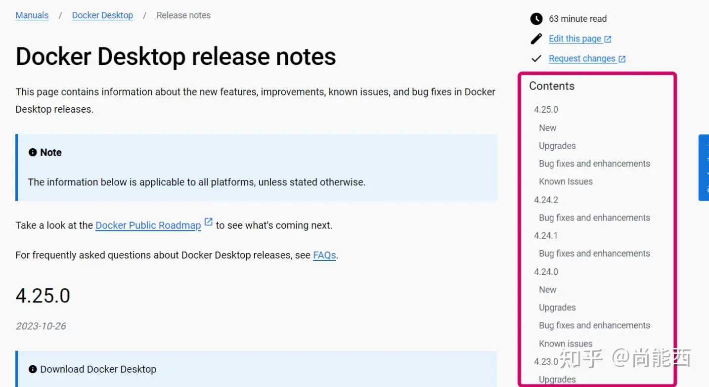The image size is (709, 387).
Task: Open the Docker Public Roadmap link
Action: pos(148,225)
